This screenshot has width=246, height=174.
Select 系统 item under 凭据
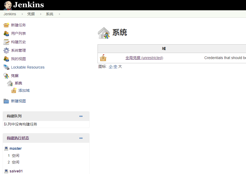point(18,83)
